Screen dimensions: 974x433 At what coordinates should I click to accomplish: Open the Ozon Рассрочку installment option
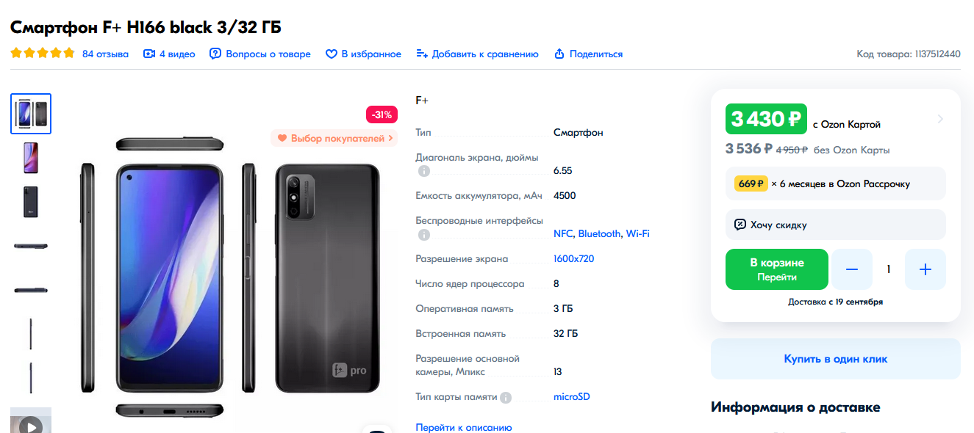coord(836,183)
